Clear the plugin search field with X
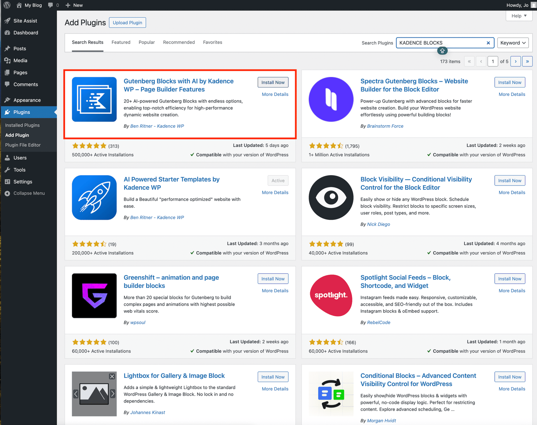537x425 pixels. point(488,43)
